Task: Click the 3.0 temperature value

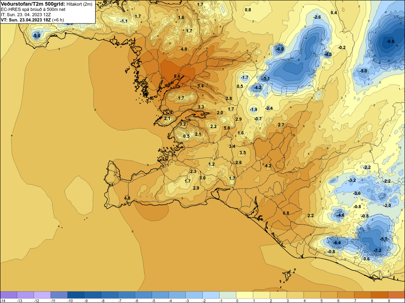Action: coord(202,178)
